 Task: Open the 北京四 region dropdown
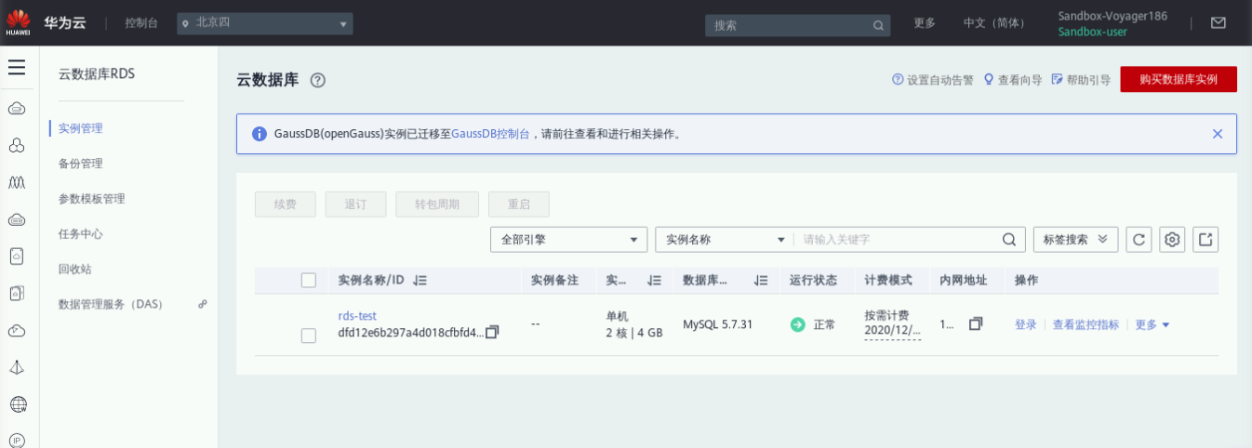266,23
